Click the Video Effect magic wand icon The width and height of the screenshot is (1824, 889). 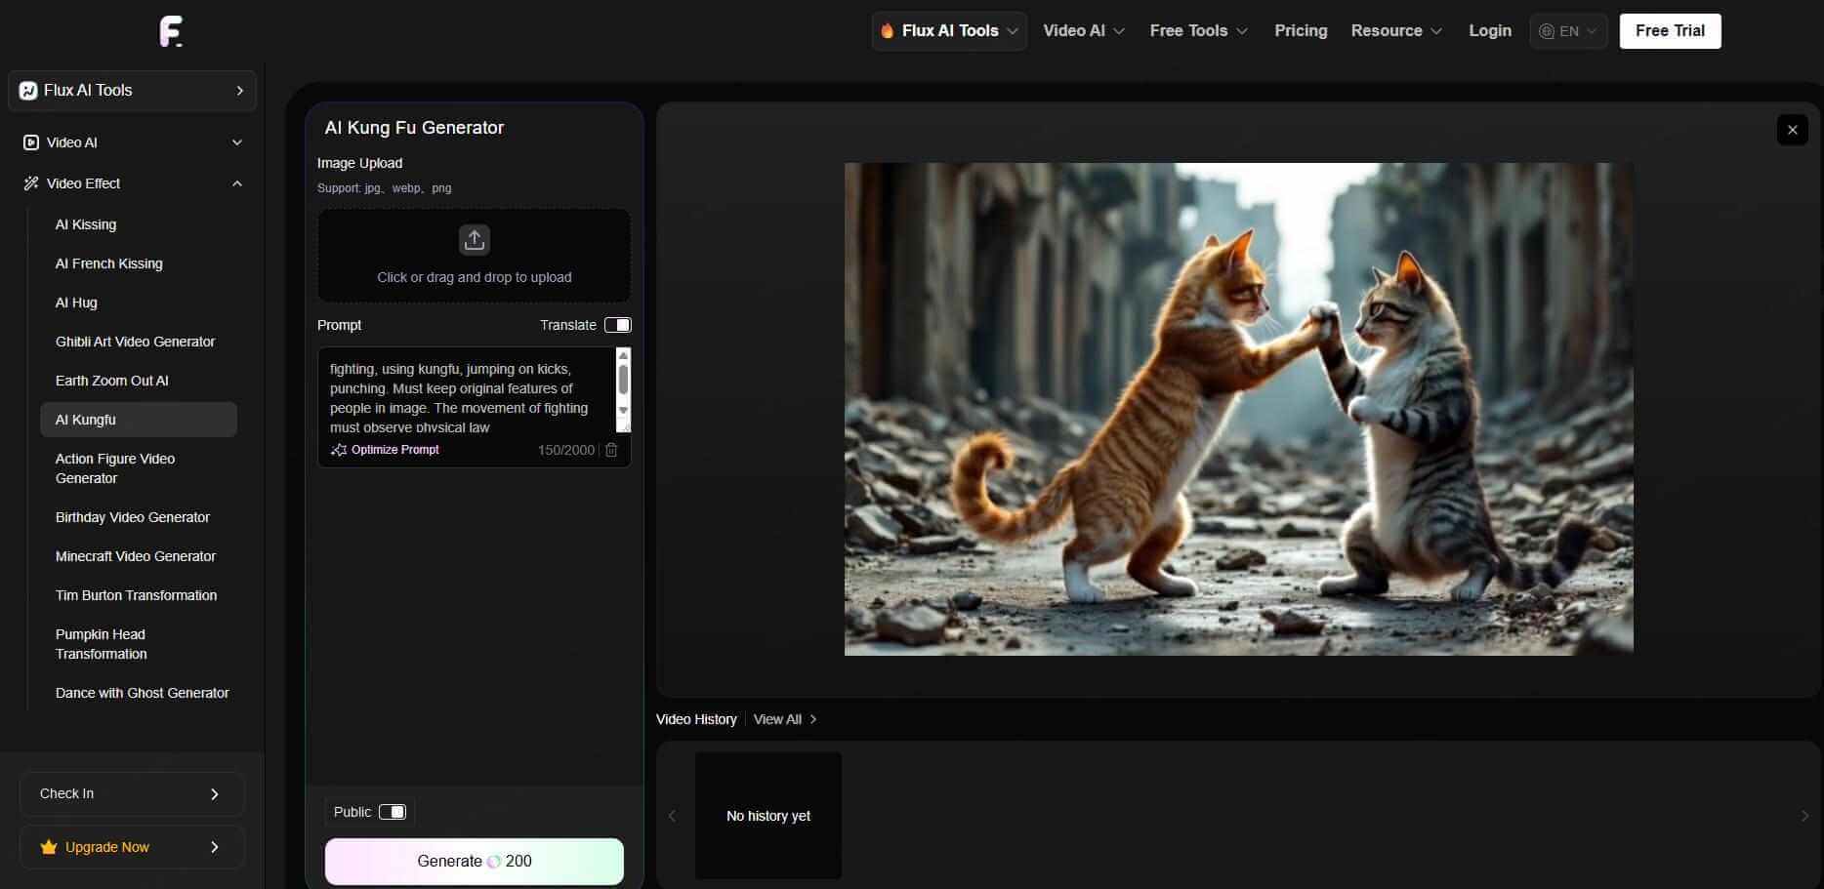tap(31, 183)
